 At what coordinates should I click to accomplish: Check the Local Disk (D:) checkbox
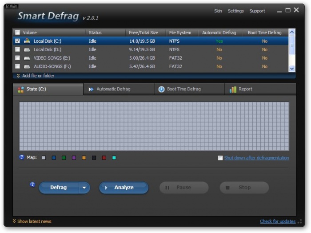coord(17,49)
